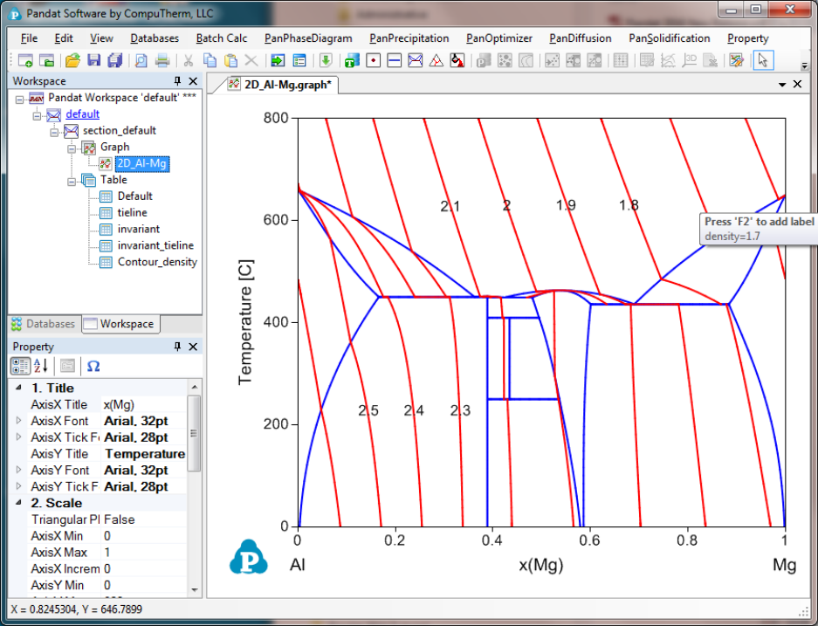
Task: Collapse the Graph tree node
Action: pyautogui.click(x=72, y=148)
